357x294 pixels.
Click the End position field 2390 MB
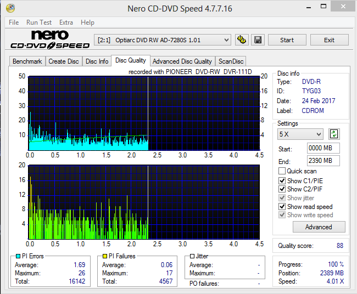point(323,161)
